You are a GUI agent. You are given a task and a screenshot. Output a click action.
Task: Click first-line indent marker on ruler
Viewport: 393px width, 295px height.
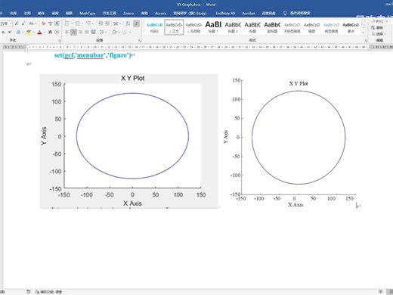26,45
